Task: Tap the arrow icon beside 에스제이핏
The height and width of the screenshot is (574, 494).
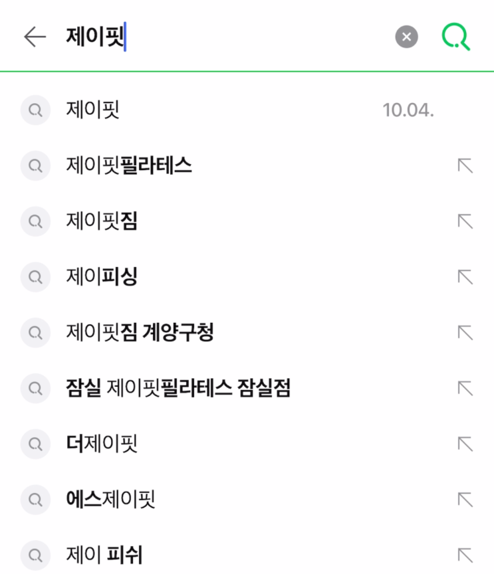Action: pyautogui.click(x=465, y=498)
